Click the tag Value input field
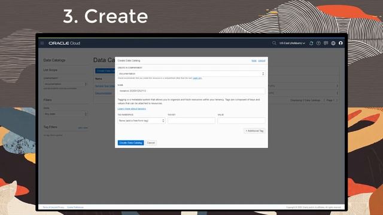 241,121
